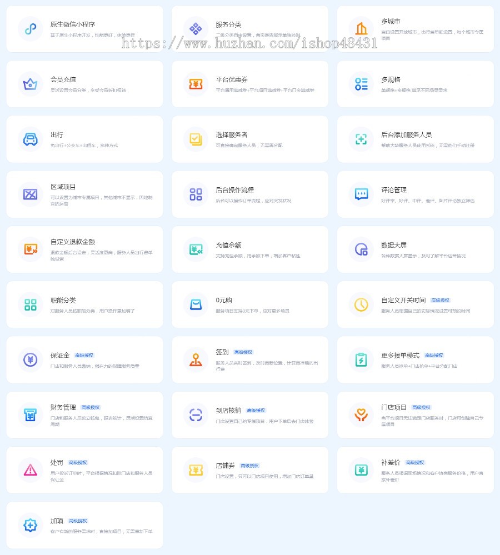
Task: Click the 原生微信小程序 link icon
Action: [x=31, y=29]
